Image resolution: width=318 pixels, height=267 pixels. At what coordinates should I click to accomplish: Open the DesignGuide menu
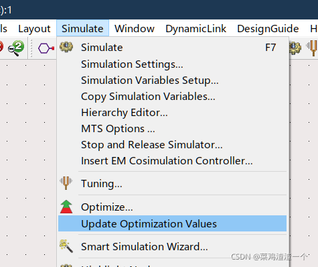[268, 29]
